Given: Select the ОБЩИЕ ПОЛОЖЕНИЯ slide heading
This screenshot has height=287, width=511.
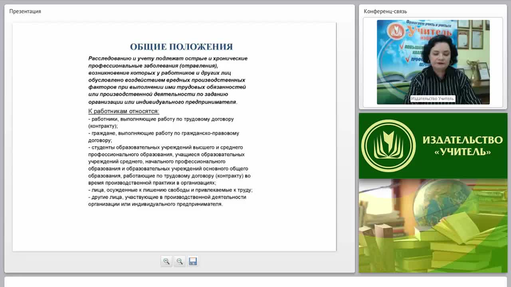Looking at the screenshot, I should 181,47.
